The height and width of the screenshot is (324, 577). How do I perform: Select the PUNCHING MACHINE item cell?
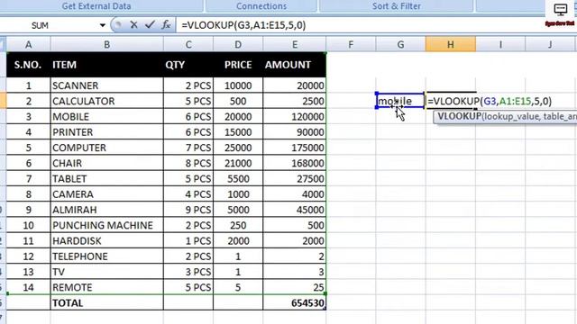pyautogui.click(x=106, y=225)
